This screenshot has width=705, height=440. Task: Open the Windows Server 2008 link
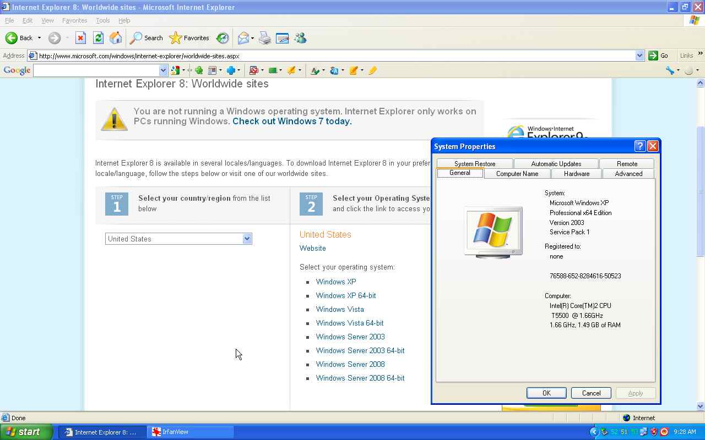pos(350,364)
